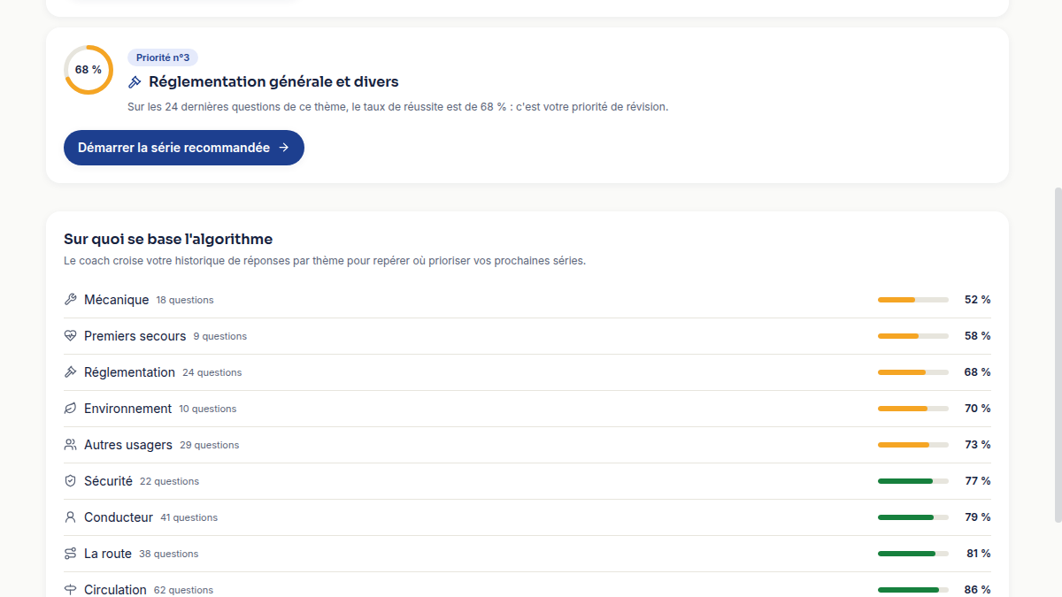Click the leaf icon next to Environnement
The width and height of the screenshot is (1062, 597).
71,409
